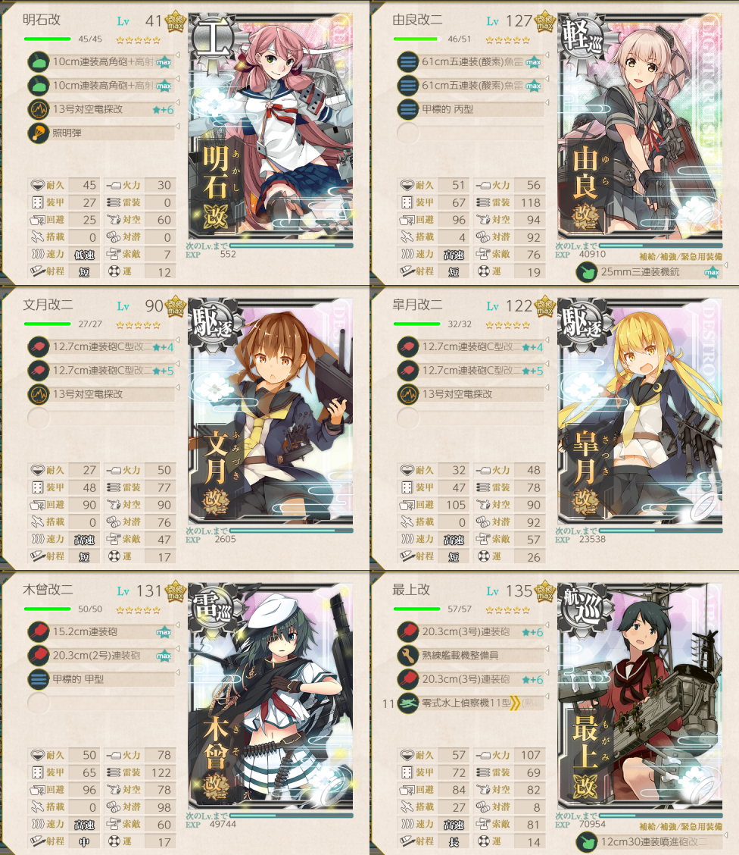The height and width of the screenshot is (855, 739).
Task: Select Mogami's 熟練艦載機整備員 wrench icon
Action: tap(408, 656)
